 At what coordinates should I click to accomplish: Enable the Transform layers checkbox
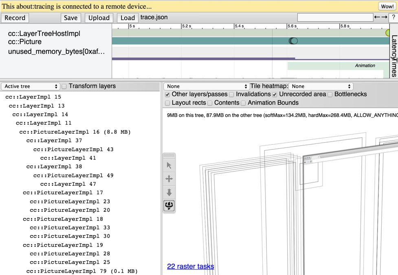click(x=64, y=86)
